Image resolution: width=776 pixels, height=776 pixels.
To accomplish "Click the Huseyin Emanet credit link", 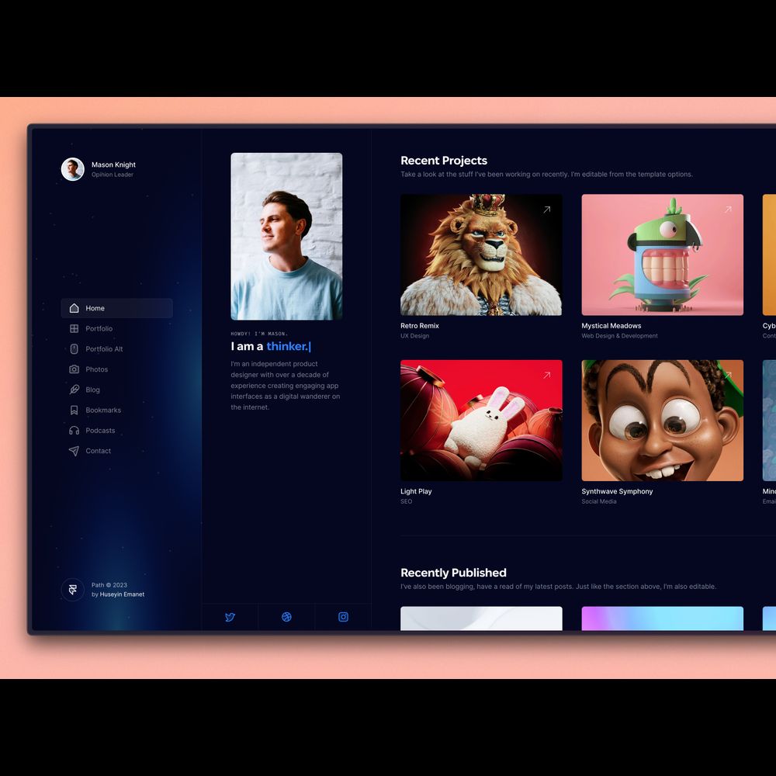I will (122, 594).
